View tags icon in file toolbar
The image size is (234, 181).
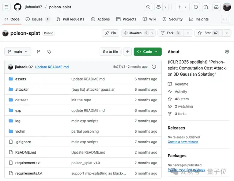pos(49,52)
